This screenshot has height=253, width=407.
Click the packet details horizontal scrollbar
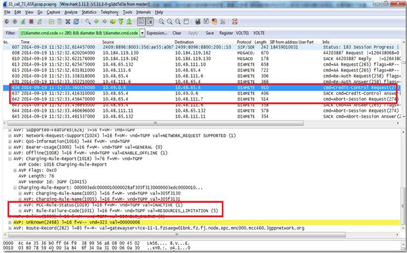click(177, 235)
